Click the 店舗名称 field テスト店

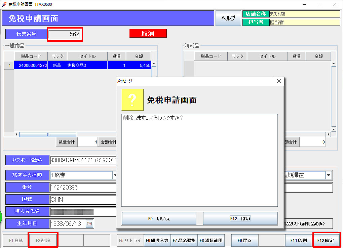305,14
